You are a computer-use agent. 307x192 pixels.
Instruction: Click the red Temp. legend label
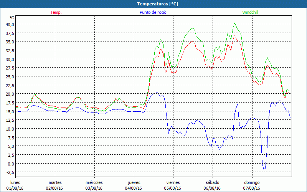[x=56, y=12]
